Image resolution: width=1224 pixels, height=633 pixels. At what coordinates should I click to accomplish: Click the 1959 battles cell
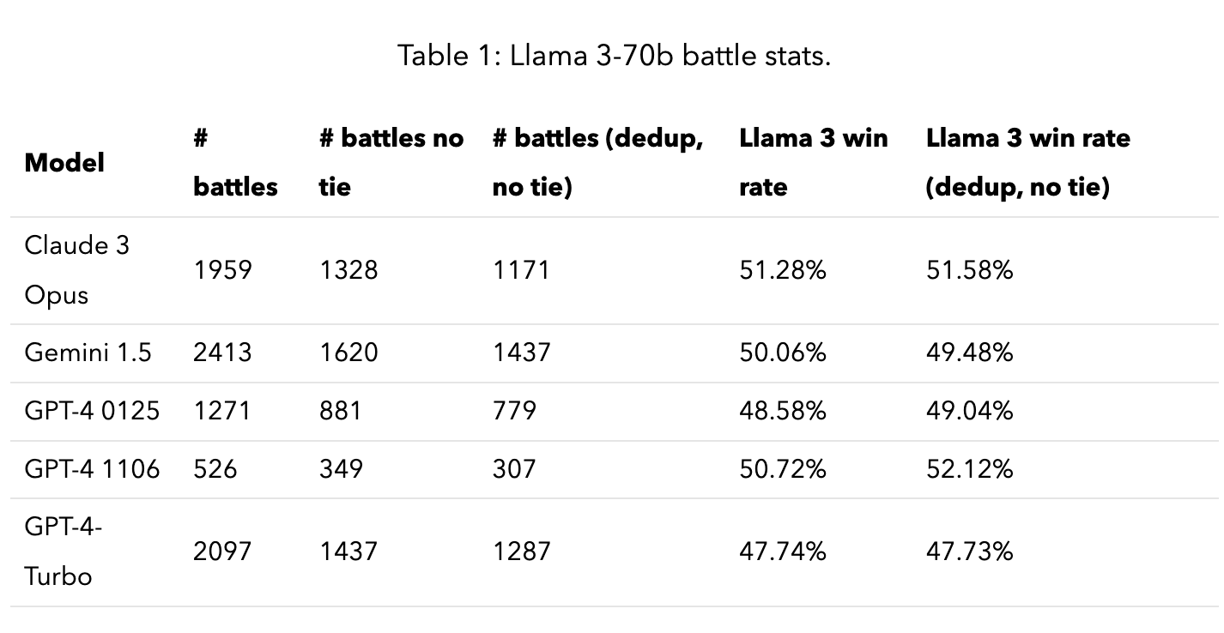point(222,270)
